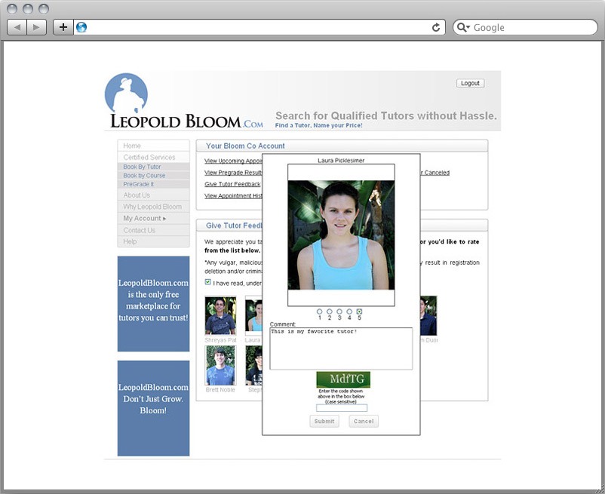Open the About Us menu item
The height and width of the screenshot is (494, 605).
click(x=154, y=195)
